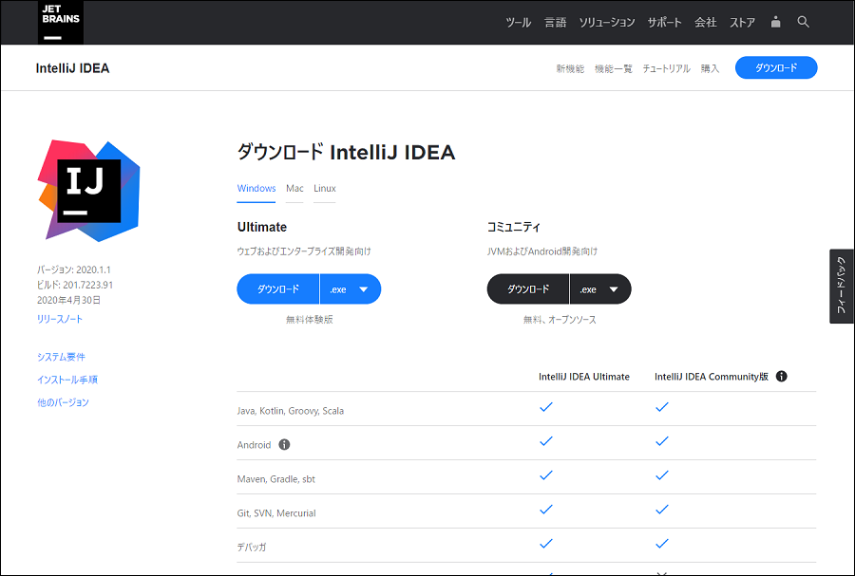The height and width of the screenshot is (576, 855).
Task: Click the デバッガ row label
Action: [252, 548]
